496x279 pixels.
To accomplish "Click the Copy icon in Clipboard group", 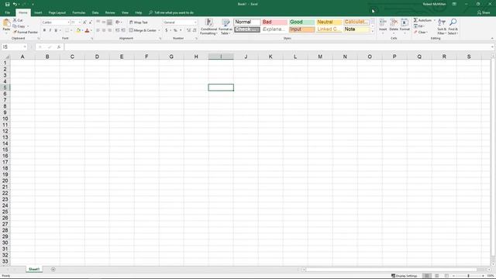I will [x=15, y=26].
